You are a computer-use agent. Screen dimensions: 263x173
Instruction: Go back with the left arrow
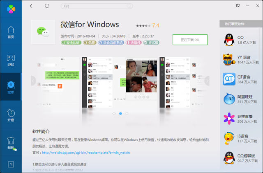31,6
